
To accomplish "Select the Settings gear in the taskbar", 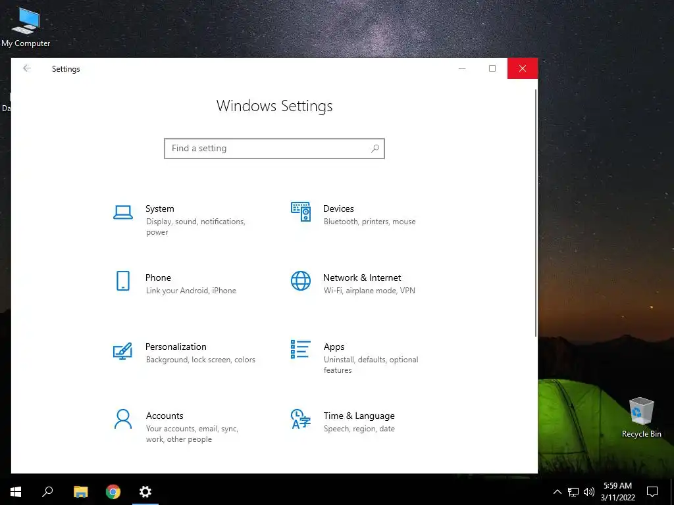I will click(145, 492).
